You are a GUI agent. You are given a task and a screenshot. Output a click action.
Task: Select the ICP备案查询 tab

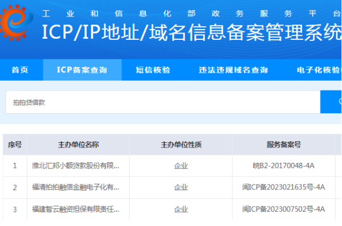point(82,70)
